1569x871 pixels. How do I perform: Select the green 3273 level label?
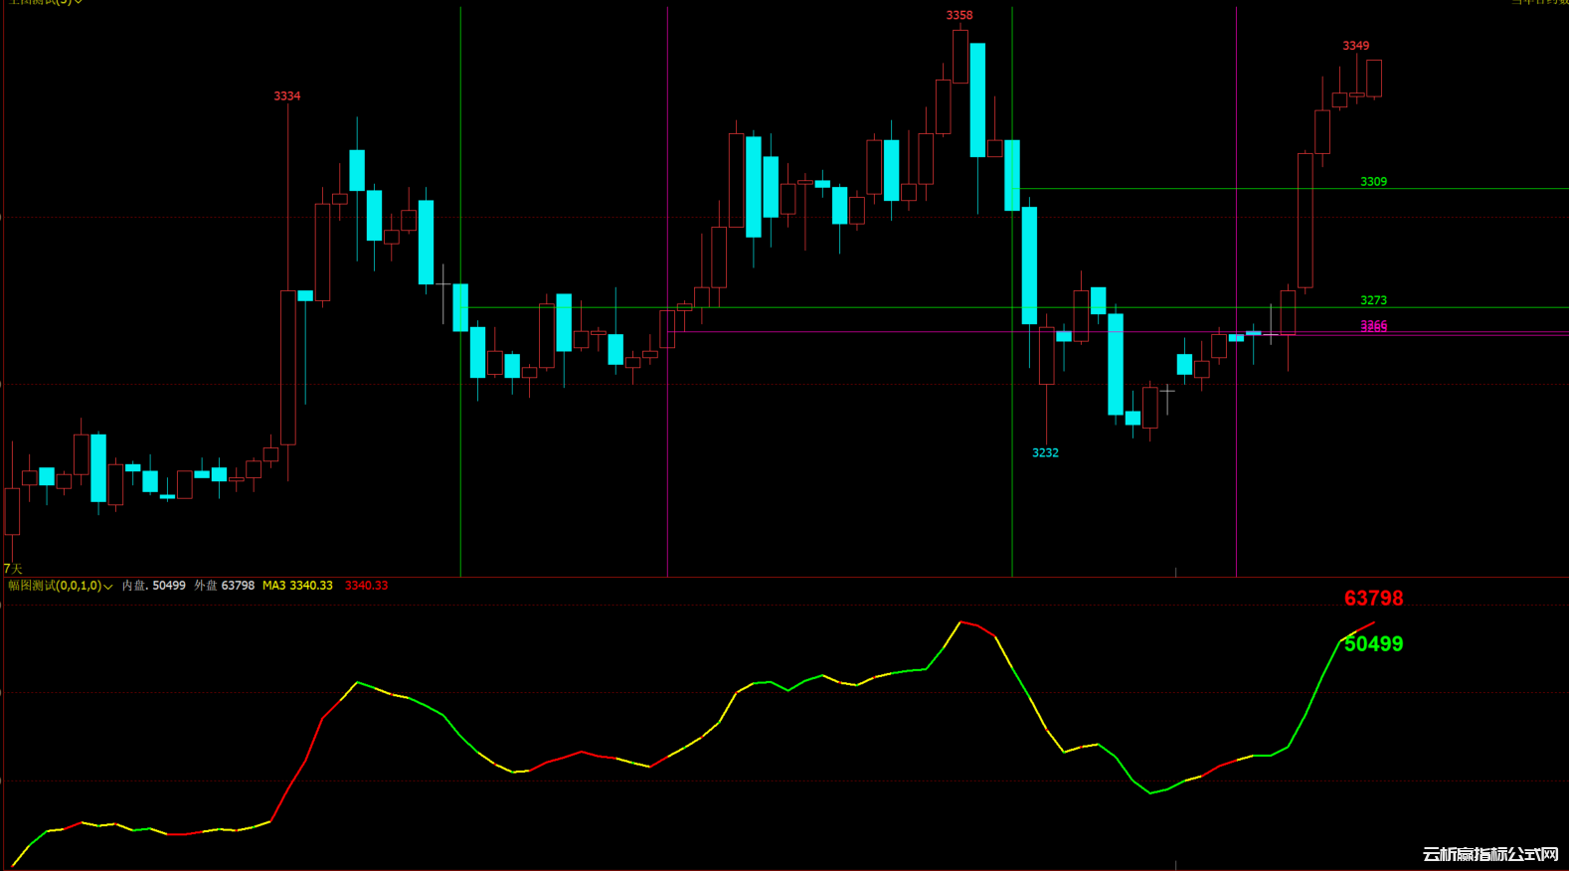(x=1373, y=300)
